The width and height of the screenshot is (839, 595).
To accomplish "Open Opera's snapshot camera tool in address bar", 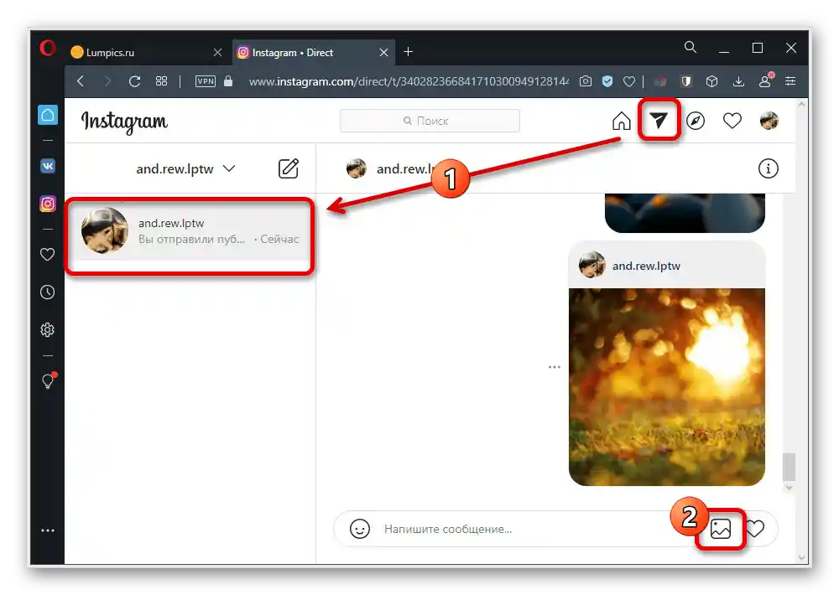I will (x=586, y=81).
